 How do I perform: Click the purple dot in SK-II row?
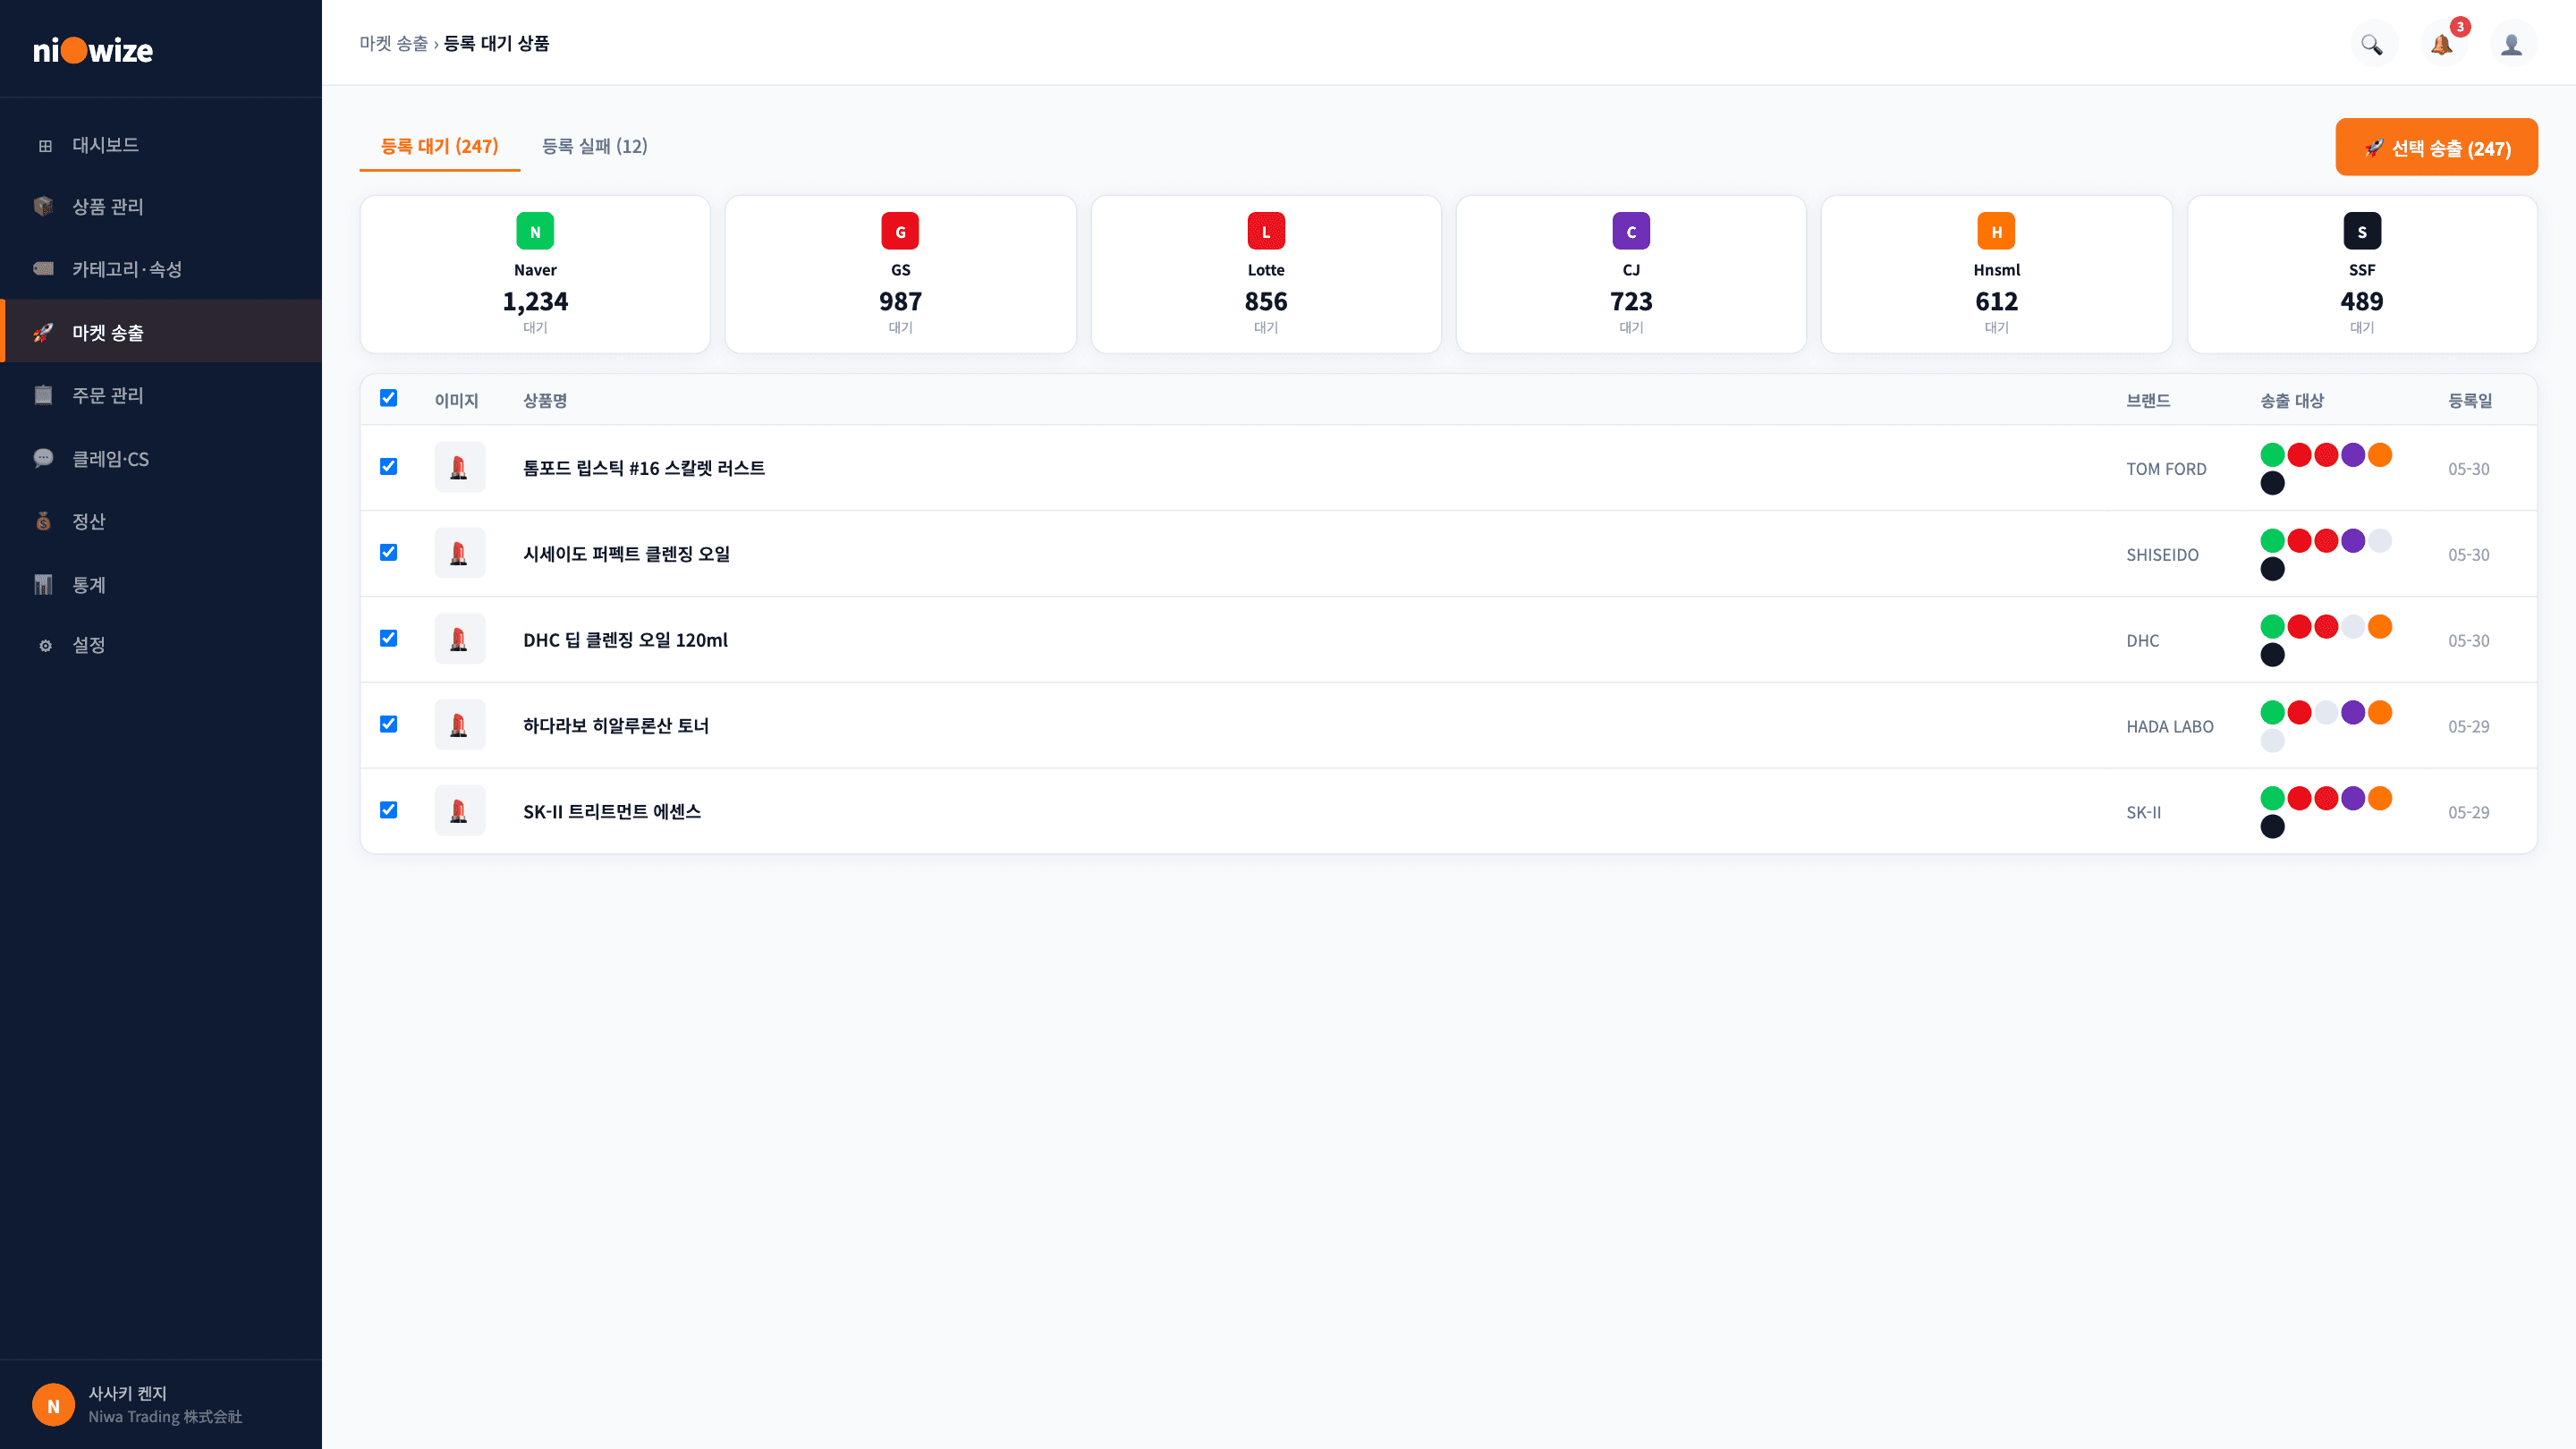click(2353, 799)
